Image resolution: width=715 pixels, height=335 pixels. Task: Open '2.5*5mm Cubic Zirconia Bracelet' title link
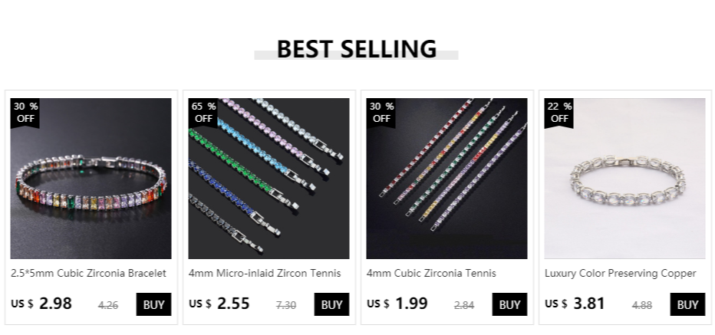(x=88, y=273)
